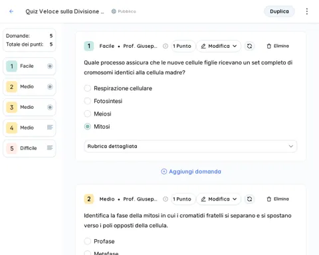The height and width of the screenshot is (255, 319).
Task: Jump to question 3 Medio in sidebar
Action: 29,107
